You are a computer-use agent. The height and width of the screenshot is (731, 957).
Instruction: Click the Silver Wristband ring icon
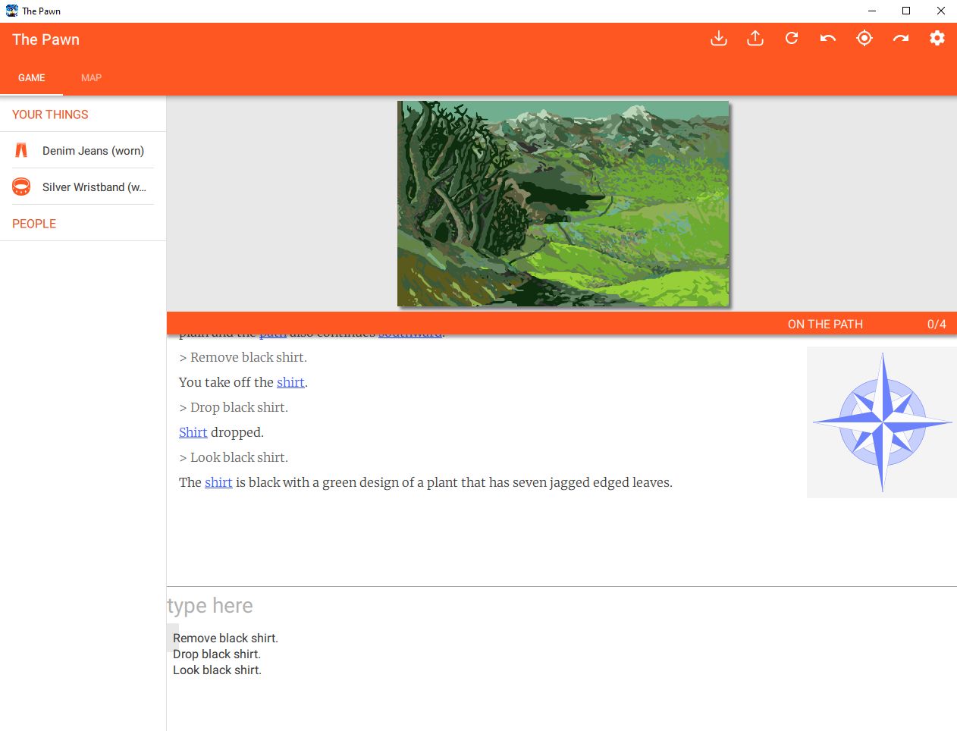(x=21, y=187)
